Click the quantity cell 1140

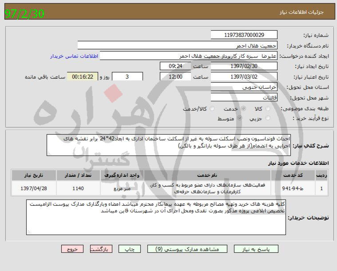pyautogui.click(x=78, y=188)
